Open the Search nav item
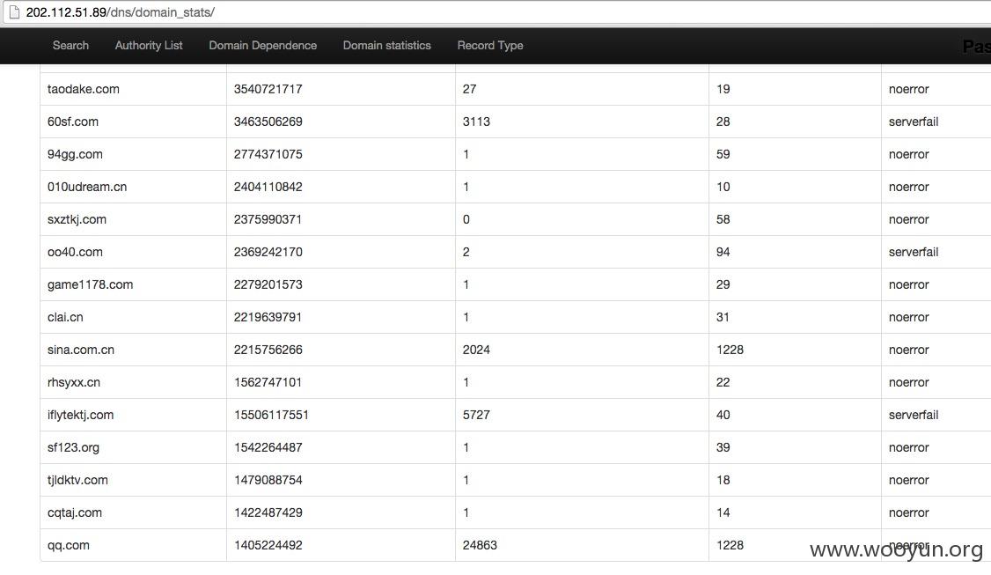 (70, 46)
